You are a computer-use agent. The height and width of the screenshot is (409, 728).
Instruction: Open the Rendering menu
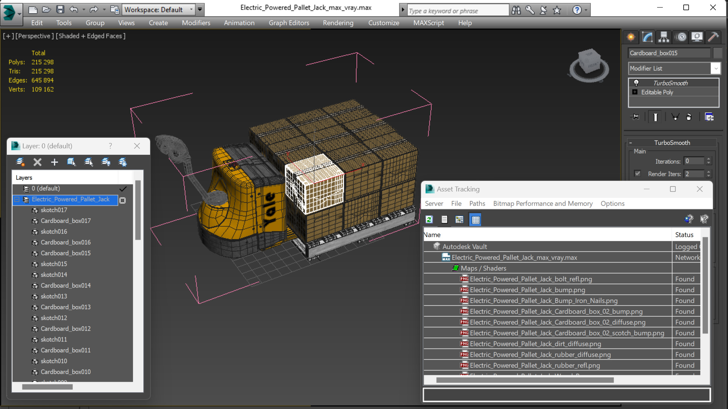click(x=338, y=23)
